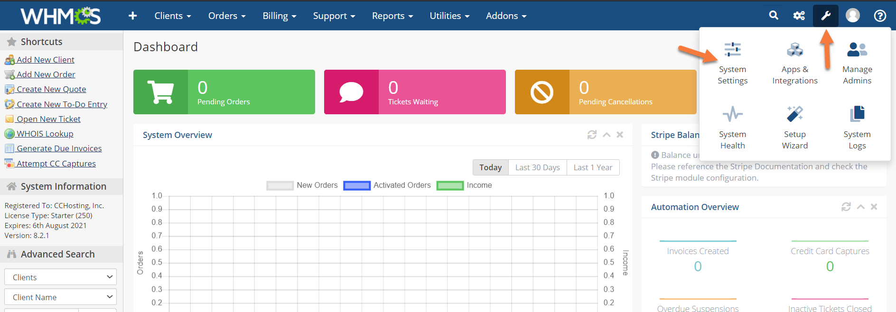
Task: Open the Client Name field dropdown
Action: pyautogui.click(x=60, y=297)
